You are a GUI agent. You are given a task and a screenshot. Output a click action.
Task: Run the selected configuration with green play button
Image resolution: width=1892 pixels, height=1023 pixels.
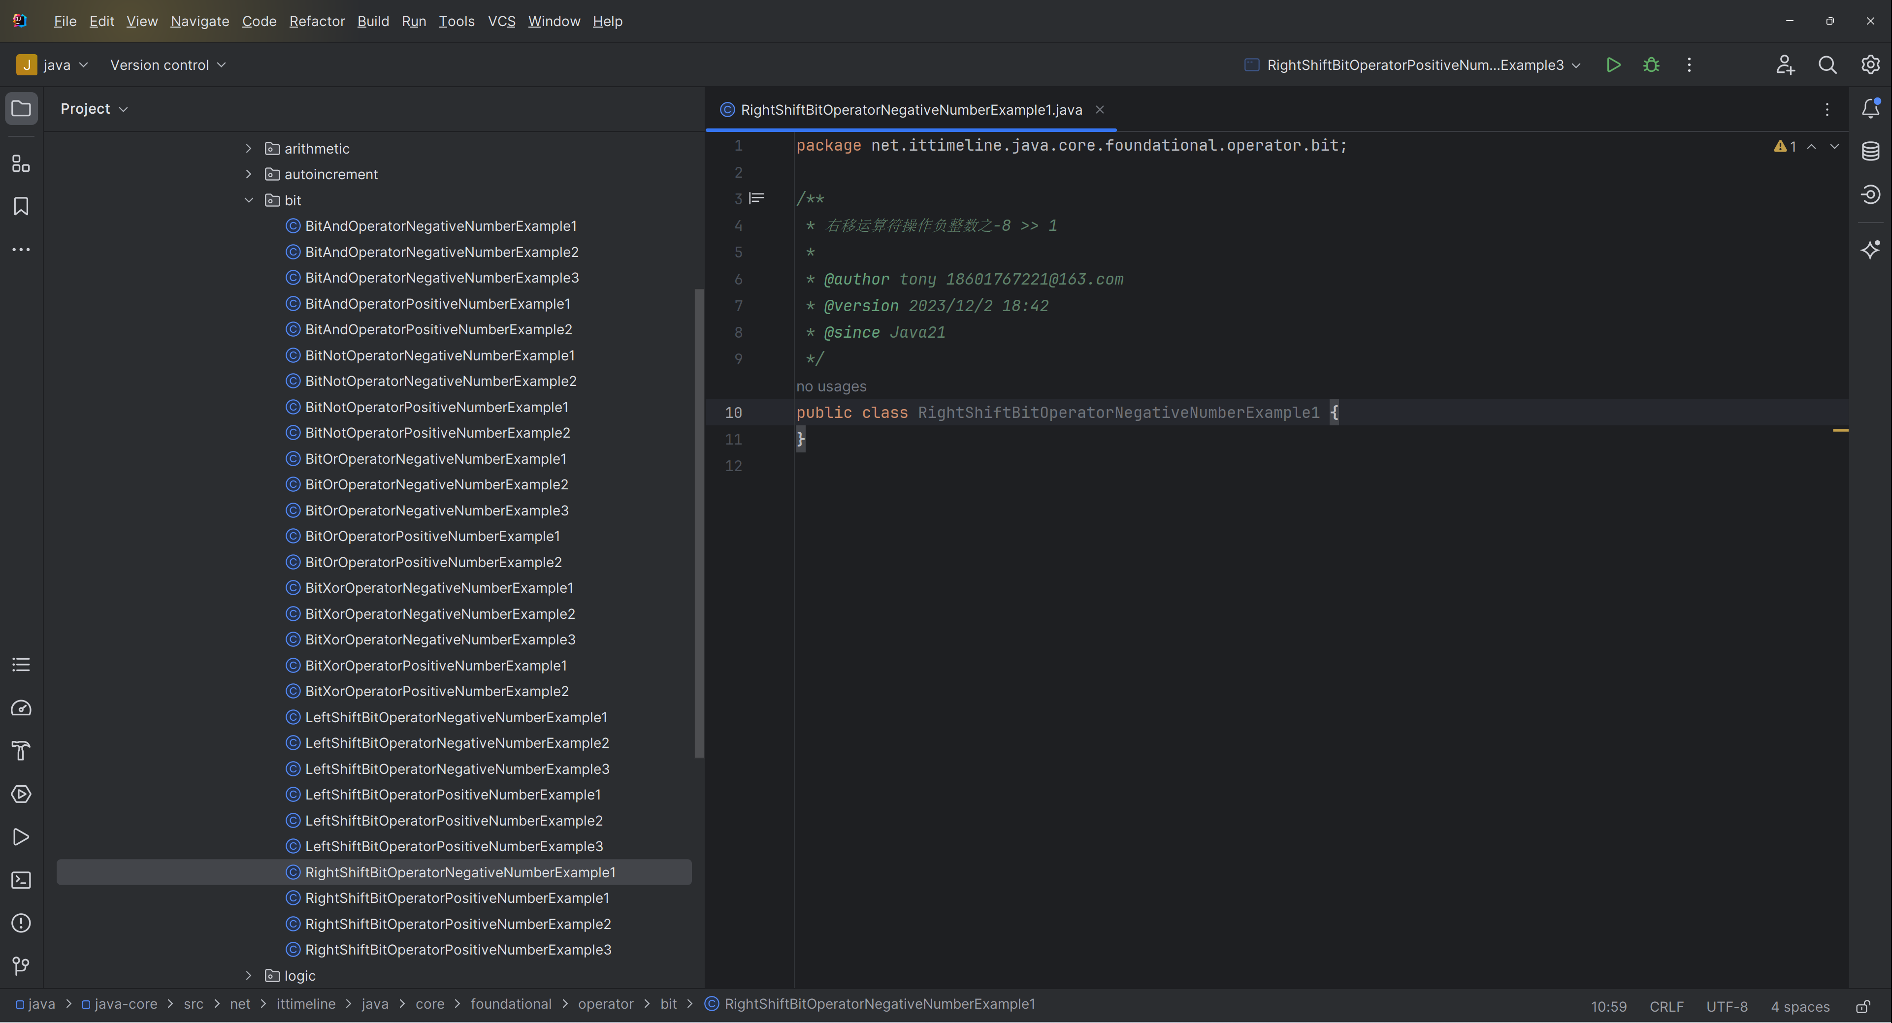(x=1613, y=64)
